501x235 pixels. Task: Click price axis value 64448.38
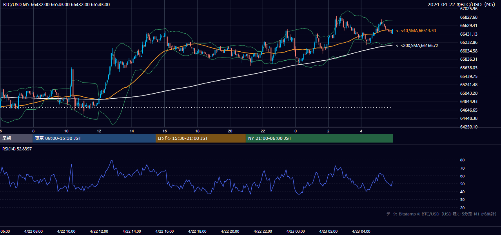(469, 118)
